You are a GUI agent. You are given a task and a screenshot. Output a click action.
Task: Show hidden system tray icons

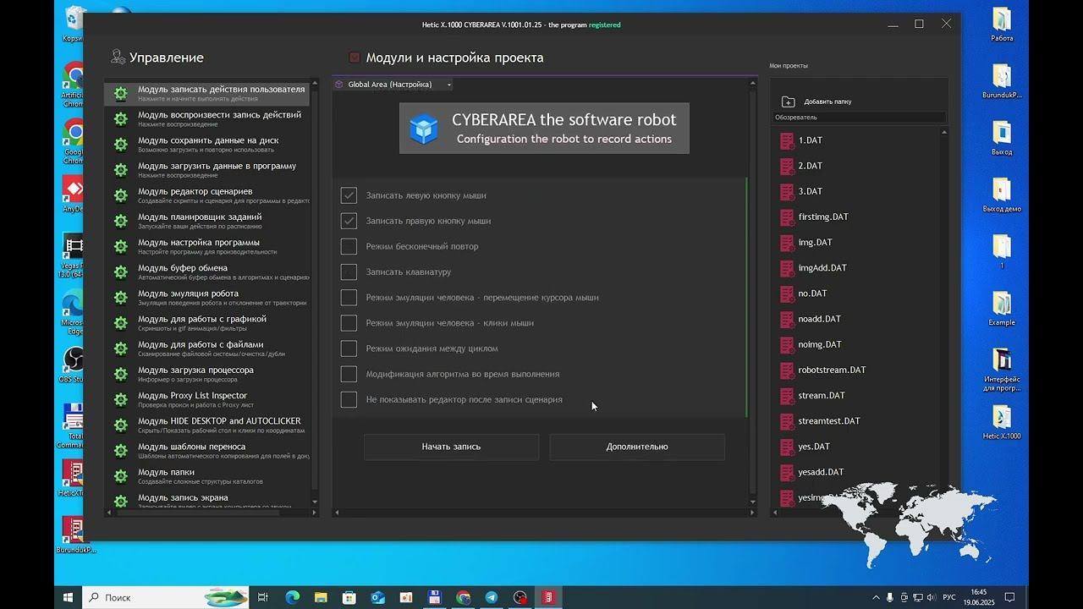coord(876,597)
